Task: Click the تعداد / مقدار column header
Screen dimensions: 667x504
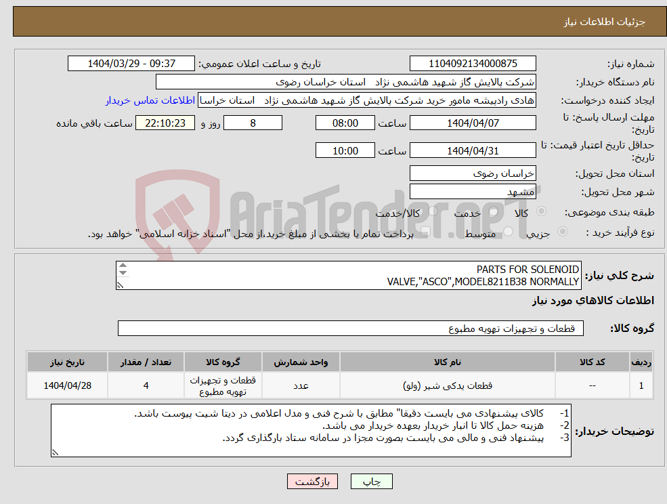Action: click(146, 362)
